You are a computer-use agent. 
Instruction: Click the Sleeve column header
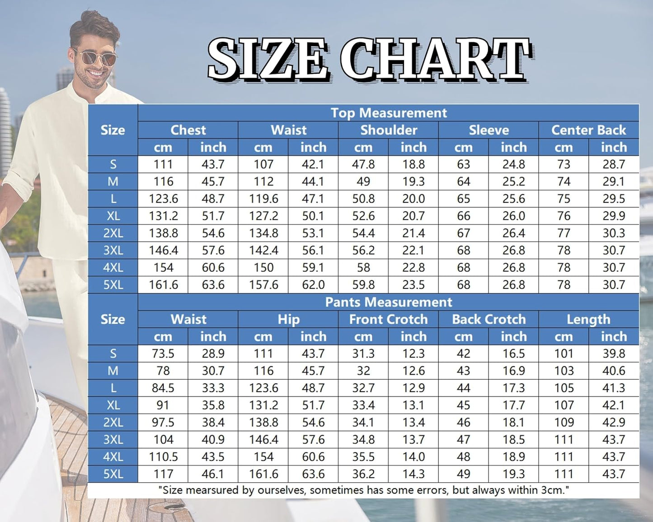coord(489,130)
